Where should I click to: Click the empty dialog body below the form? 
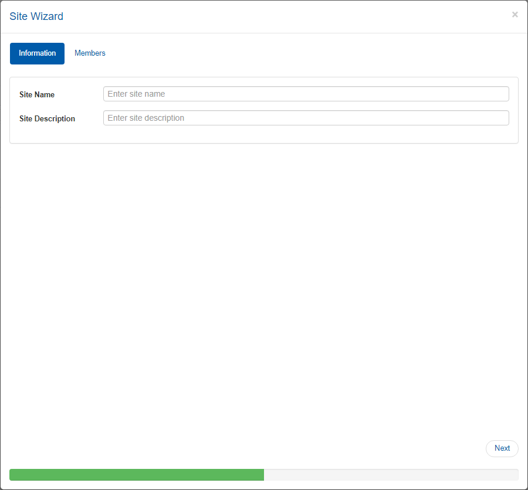tap(263, 287)
